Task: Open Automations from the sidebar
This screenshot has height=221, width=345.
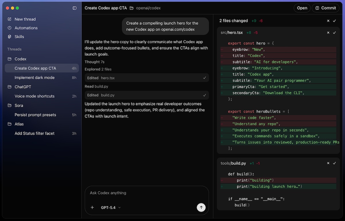Action: 26,28
